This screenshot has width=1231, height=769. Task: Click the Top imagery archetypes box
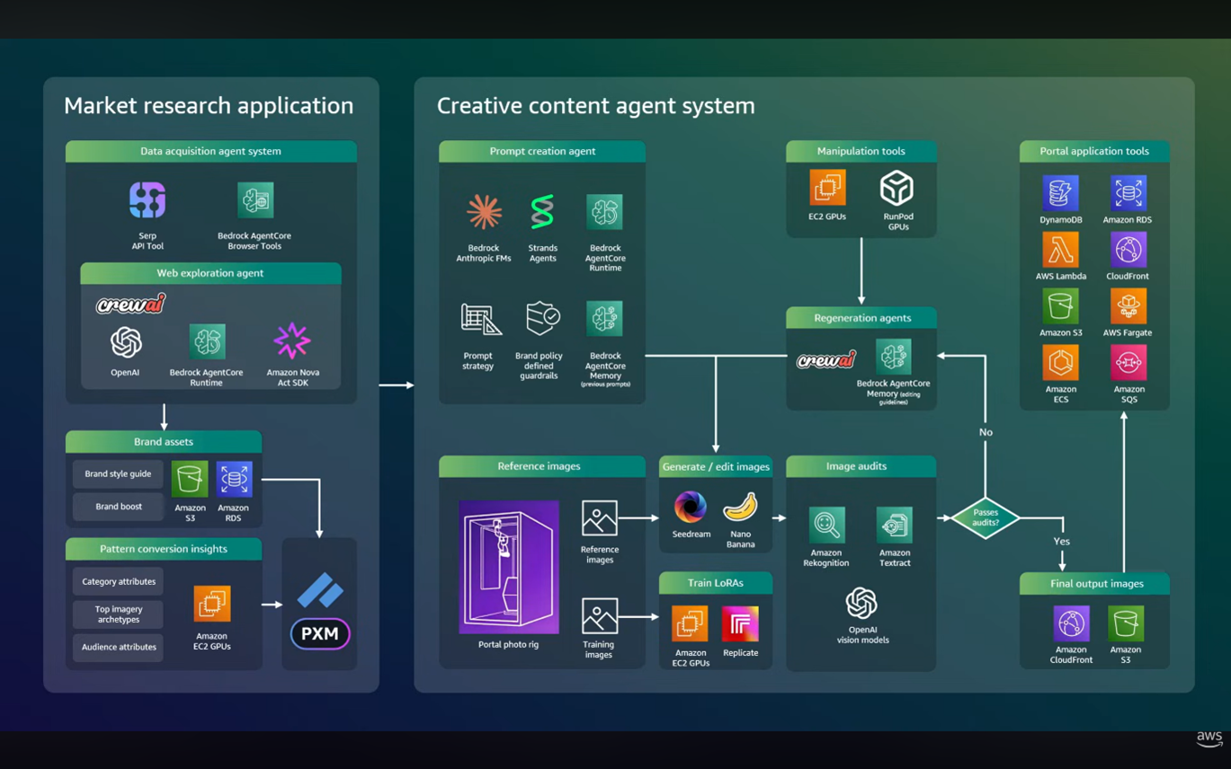(118, 614)
